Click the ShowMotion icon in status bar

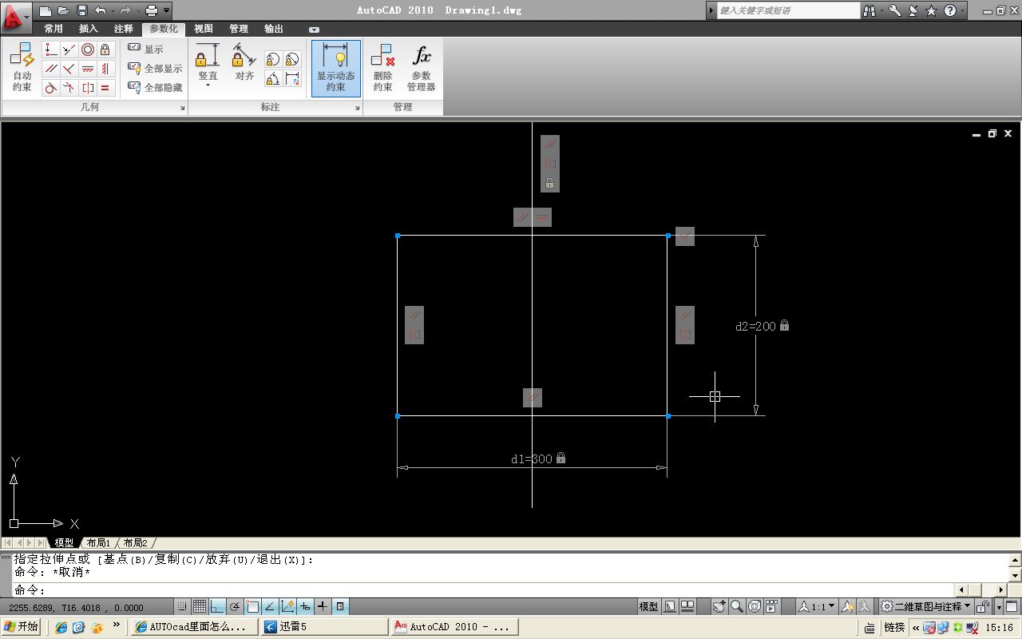(x=772, y=606)
